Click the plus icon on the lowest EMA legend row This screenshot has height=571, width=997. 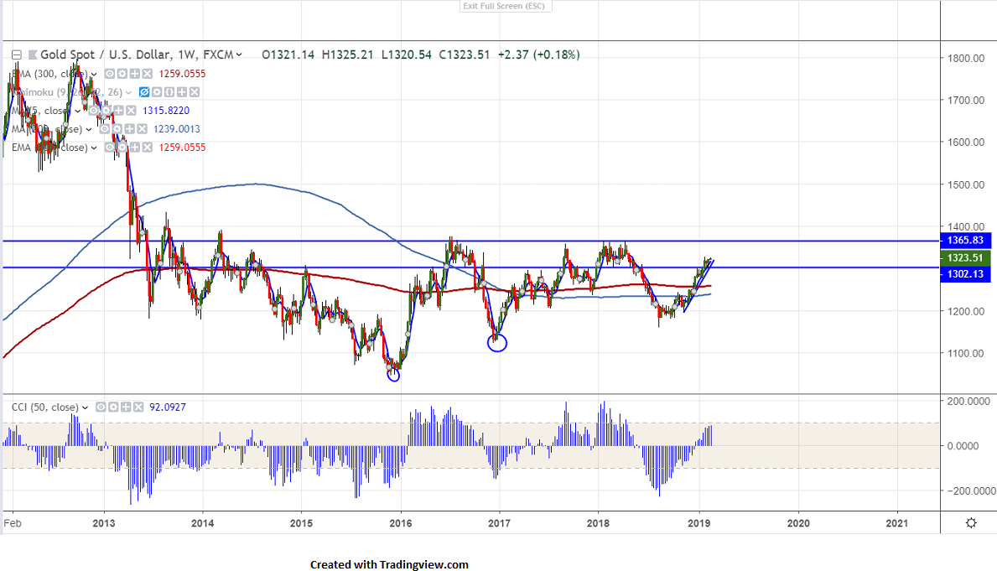tap(135, 148)
